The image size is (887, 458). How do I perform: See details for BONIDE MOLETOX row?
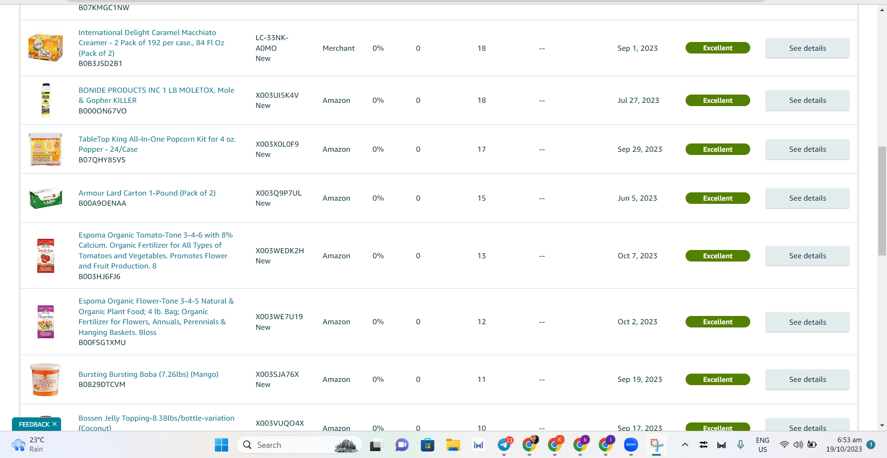[x=807, y=100]
